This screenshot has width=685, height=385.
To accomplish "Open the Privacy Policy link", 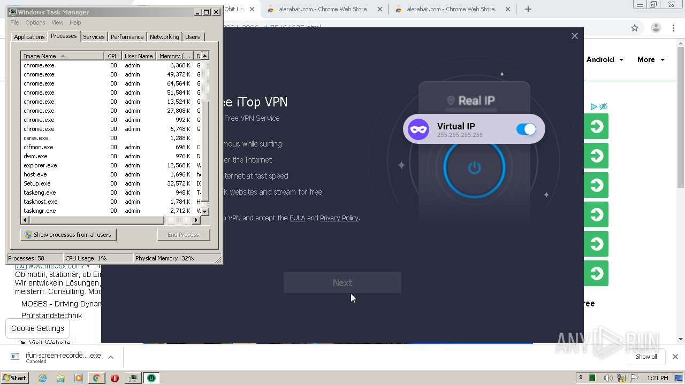I will point(339,218).
